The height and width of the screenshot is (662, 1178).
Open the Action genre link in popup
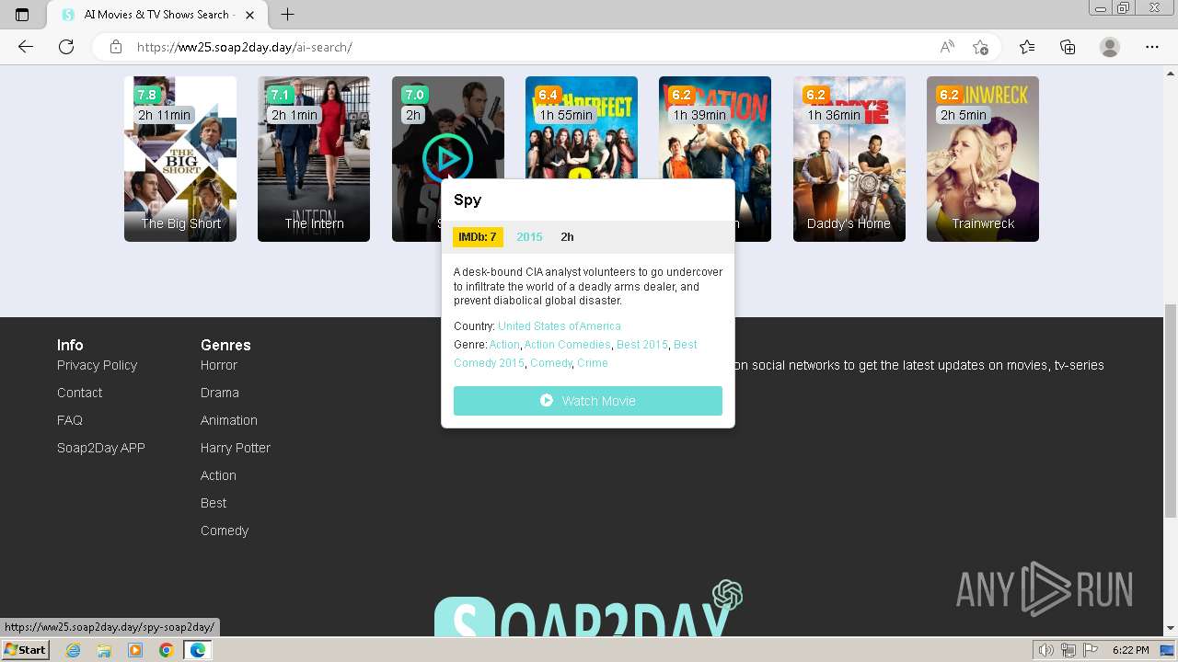(504, 345)
